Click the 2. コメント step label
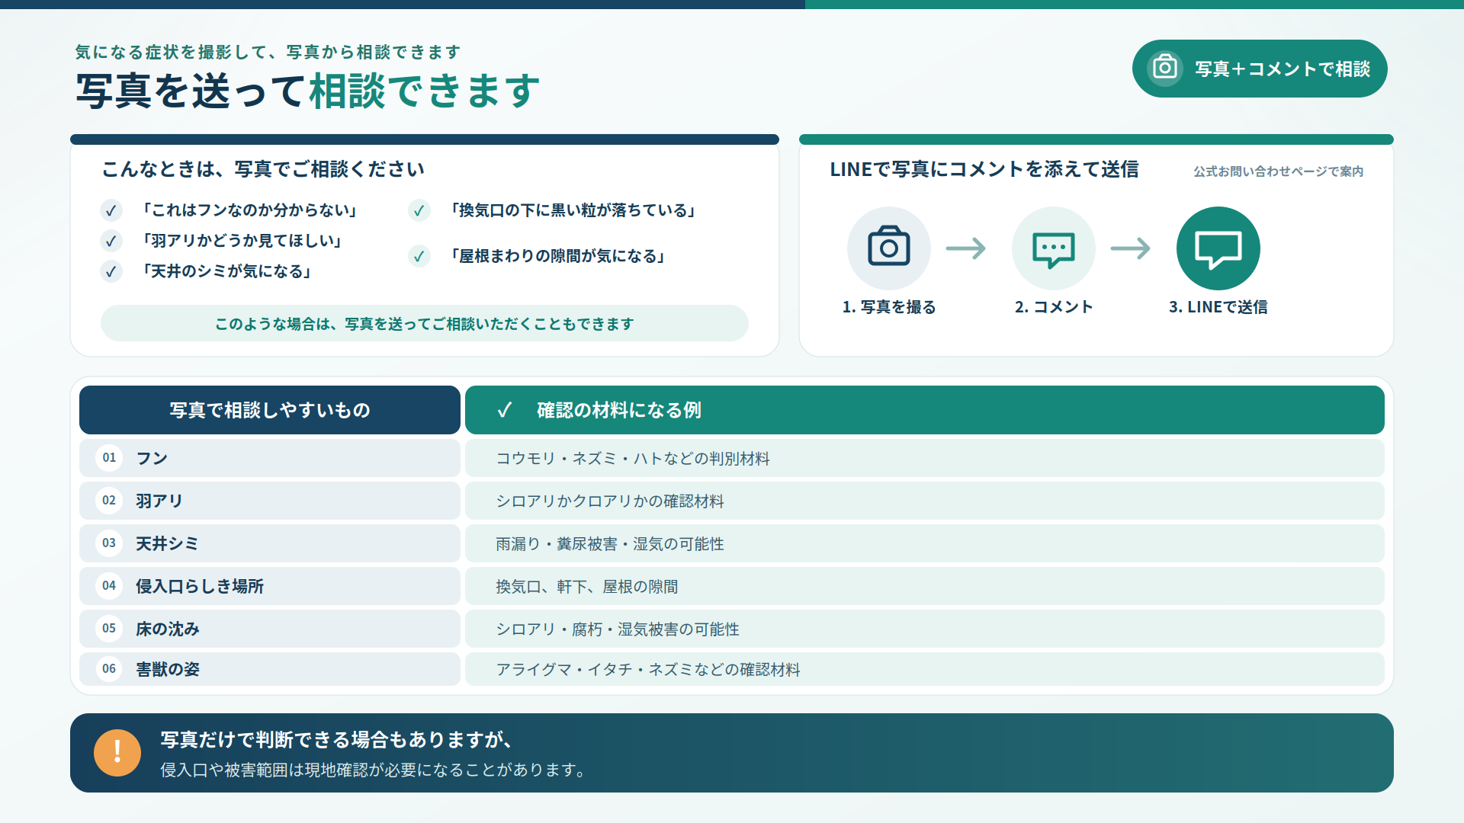Viewport: 1464px width, 823px height. pyautogui.click(x=1054, y=307)
